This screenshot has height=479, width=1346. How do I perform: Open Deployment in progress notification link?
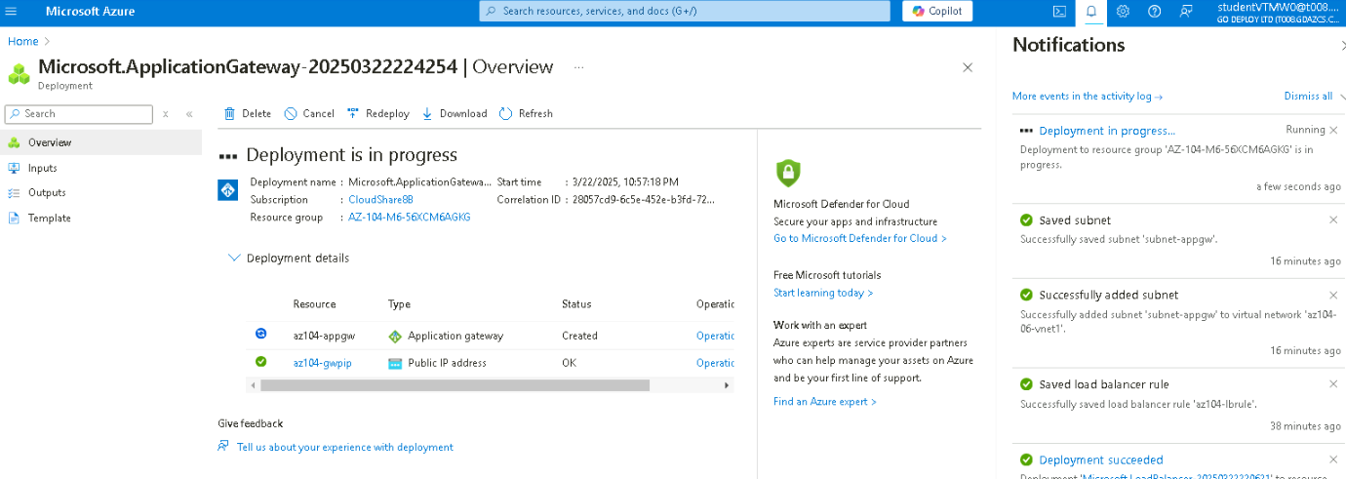click(1107, 131)
